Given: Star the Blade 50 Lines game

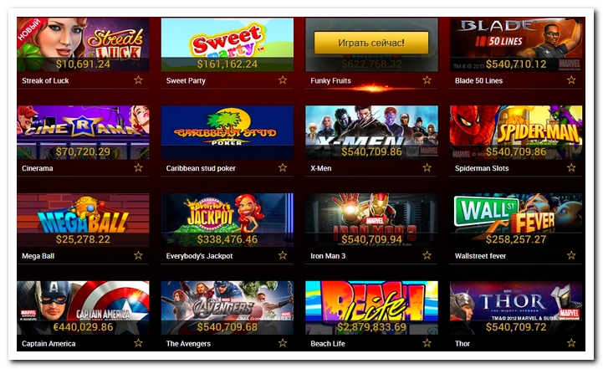Looking at the screenshot, I should click(x=571, y=80).
